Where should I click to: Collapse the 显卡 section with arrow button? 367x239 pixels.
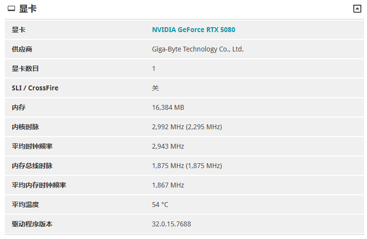(357, 9)
